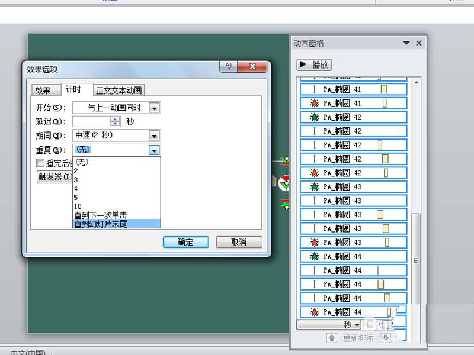
Task: Click the 中文(中国) status bar language
Action: pos(27,352)
